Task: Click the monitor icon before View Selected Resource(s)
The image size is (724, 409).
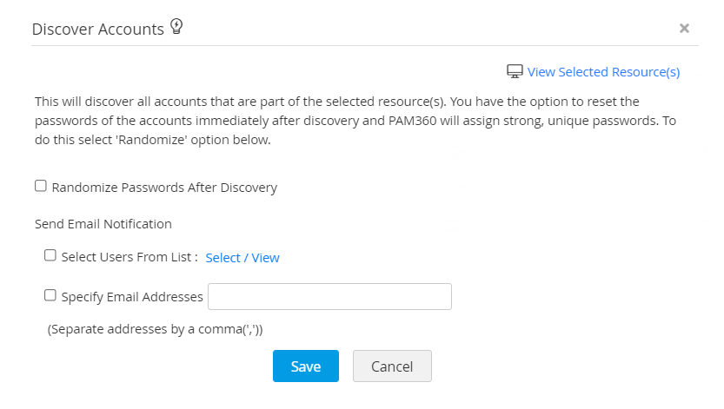Action: tap(515, 71)
